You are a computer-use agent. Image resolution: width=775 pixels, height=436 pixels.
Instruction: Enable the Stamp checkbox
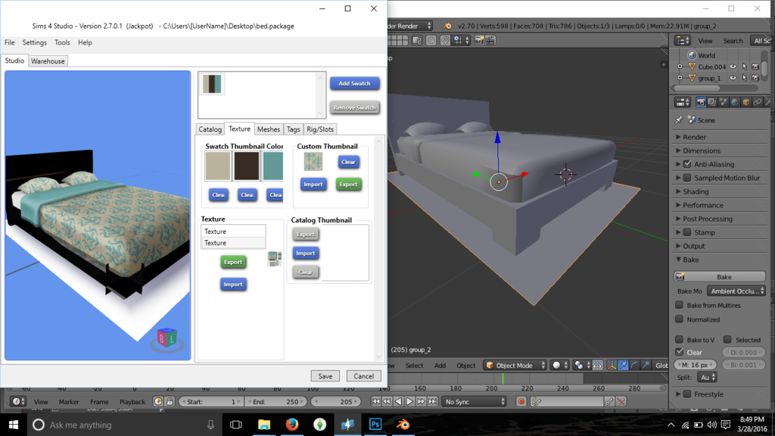pyautogui.click(x=687, y=232)
